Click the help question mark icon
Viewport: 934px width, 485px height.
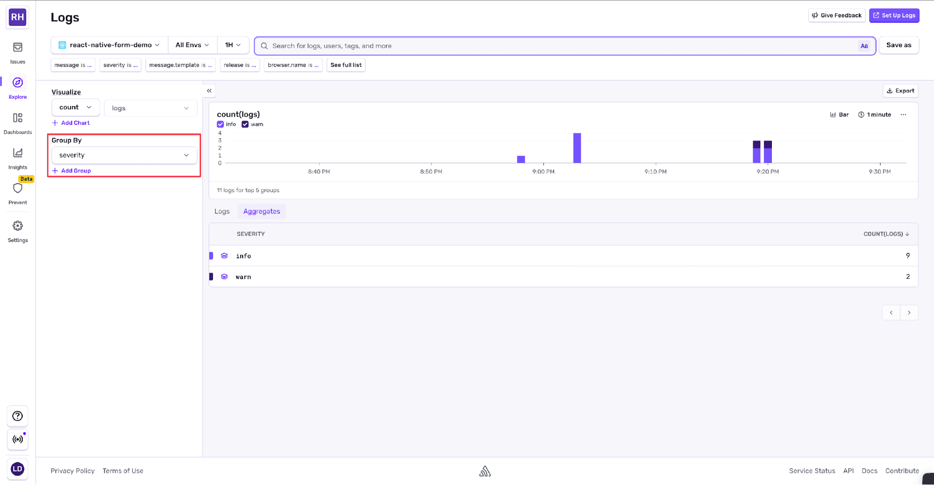pyautogui.click(x=17, y=416)
